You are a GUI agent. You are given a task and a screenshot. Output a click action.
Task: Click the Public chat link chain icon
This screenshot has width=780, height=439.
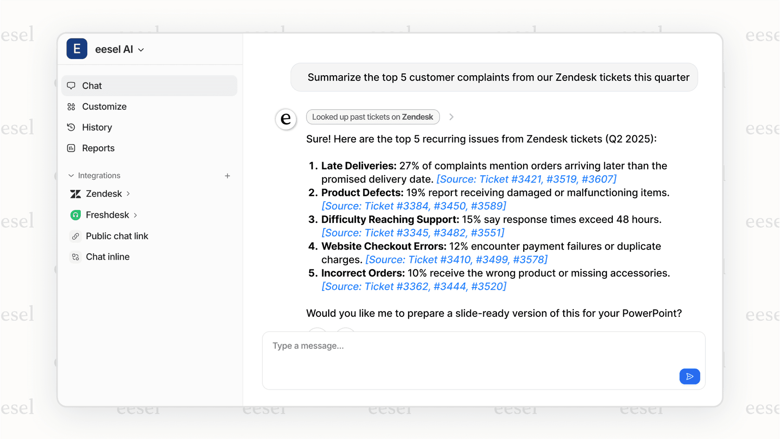point(75,236)
